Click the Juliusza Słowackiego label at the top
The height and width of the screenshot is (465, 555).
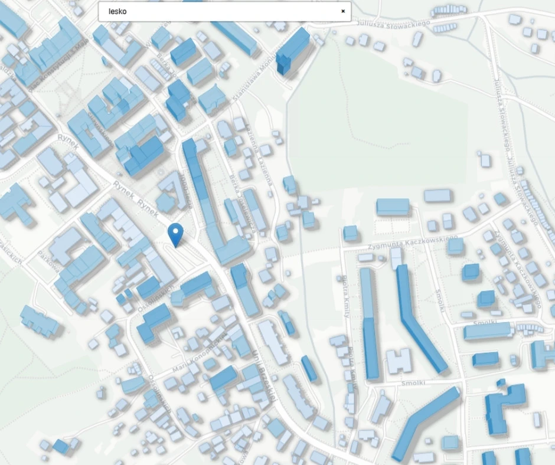[x=393, y=24]
